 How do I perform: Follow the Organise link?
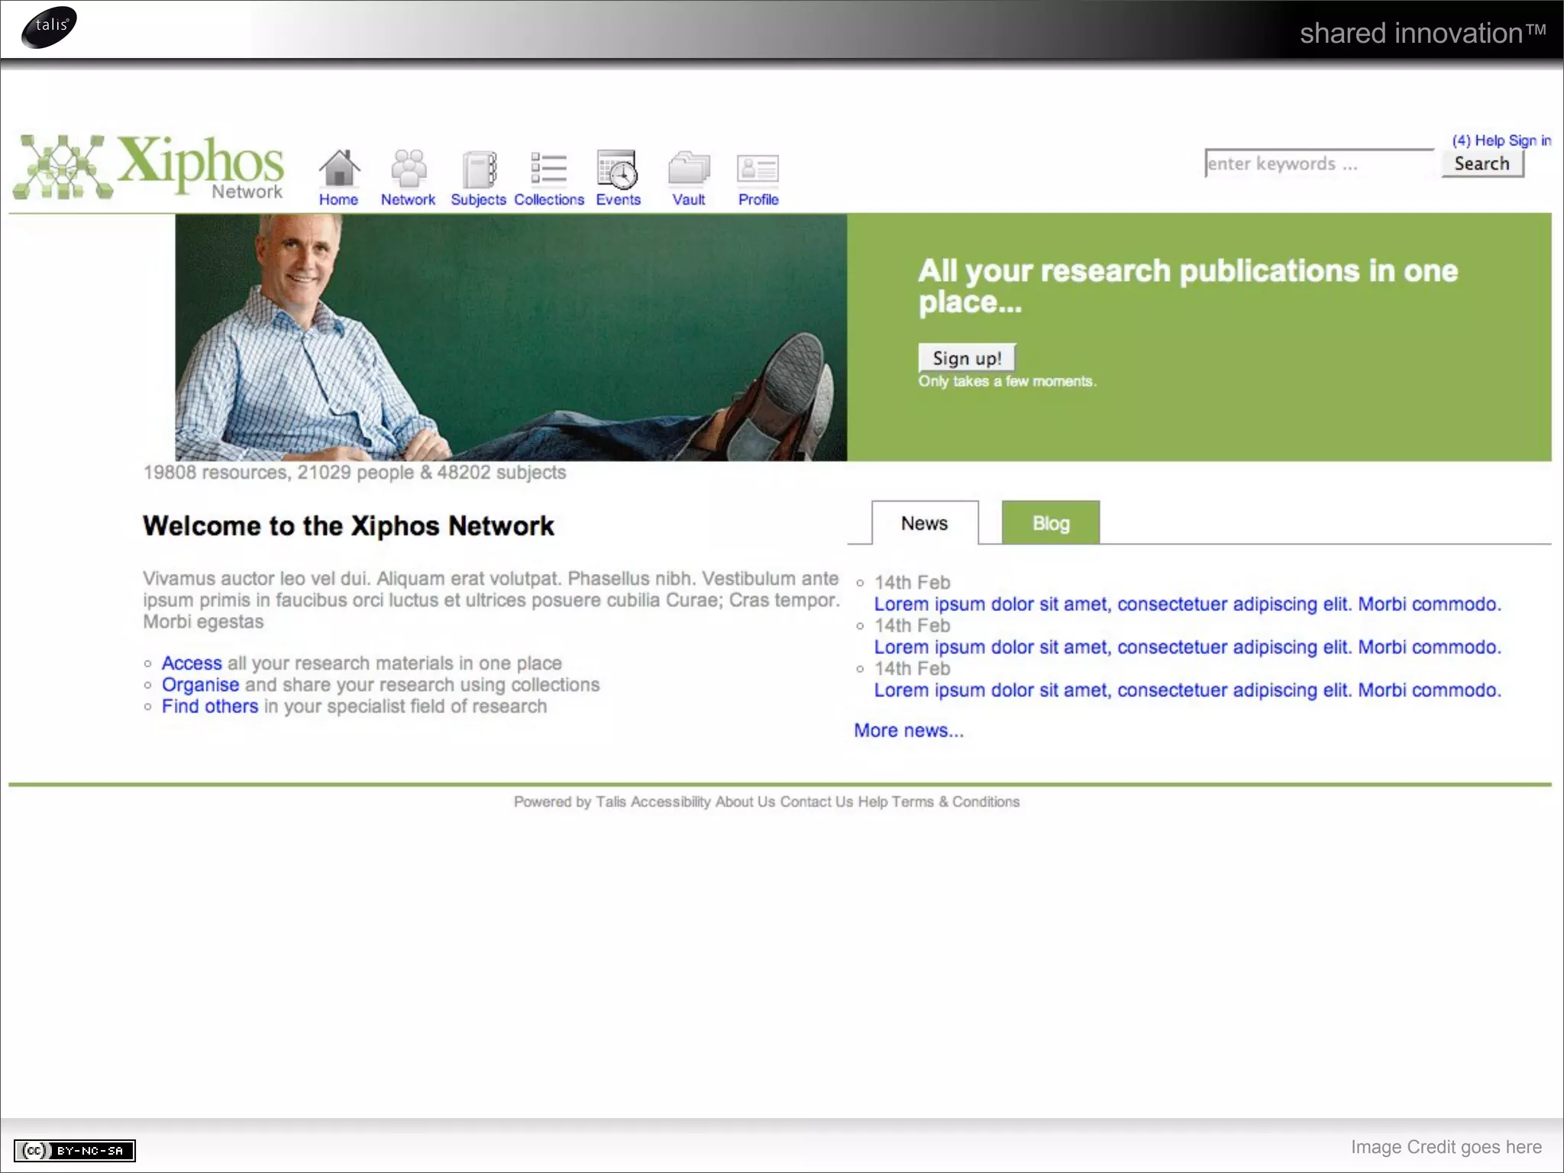(x=200, y=685)
